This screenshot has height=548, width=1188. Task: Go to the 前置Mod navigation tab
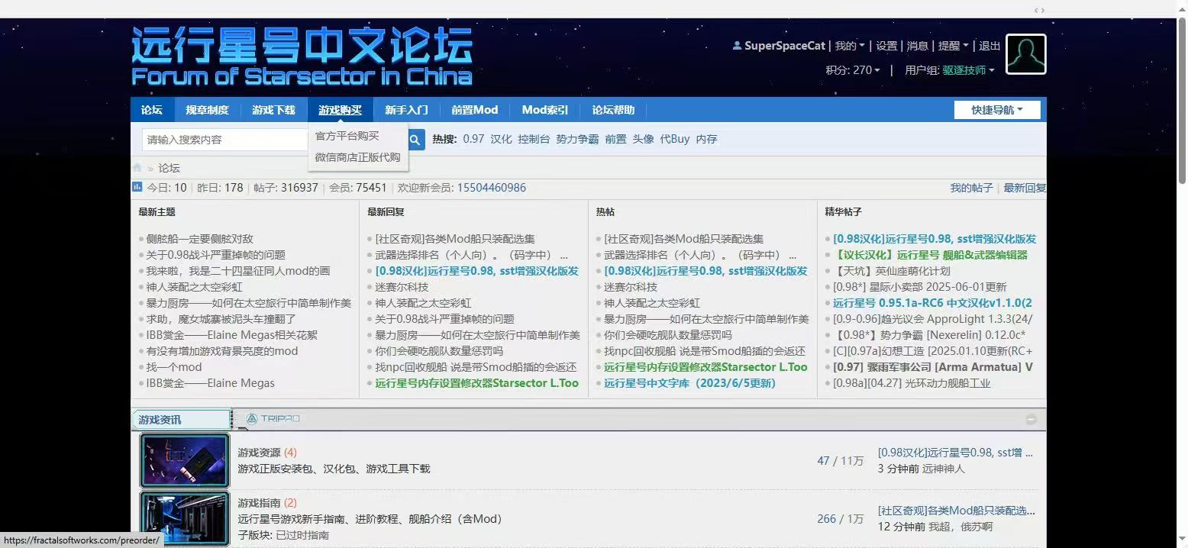coord(474,110)
